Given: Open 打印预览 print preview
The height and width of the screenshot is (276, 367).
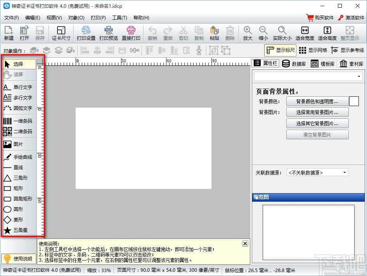Looking at the screenshot, I should pyautogui.click(x=108, y=33).
